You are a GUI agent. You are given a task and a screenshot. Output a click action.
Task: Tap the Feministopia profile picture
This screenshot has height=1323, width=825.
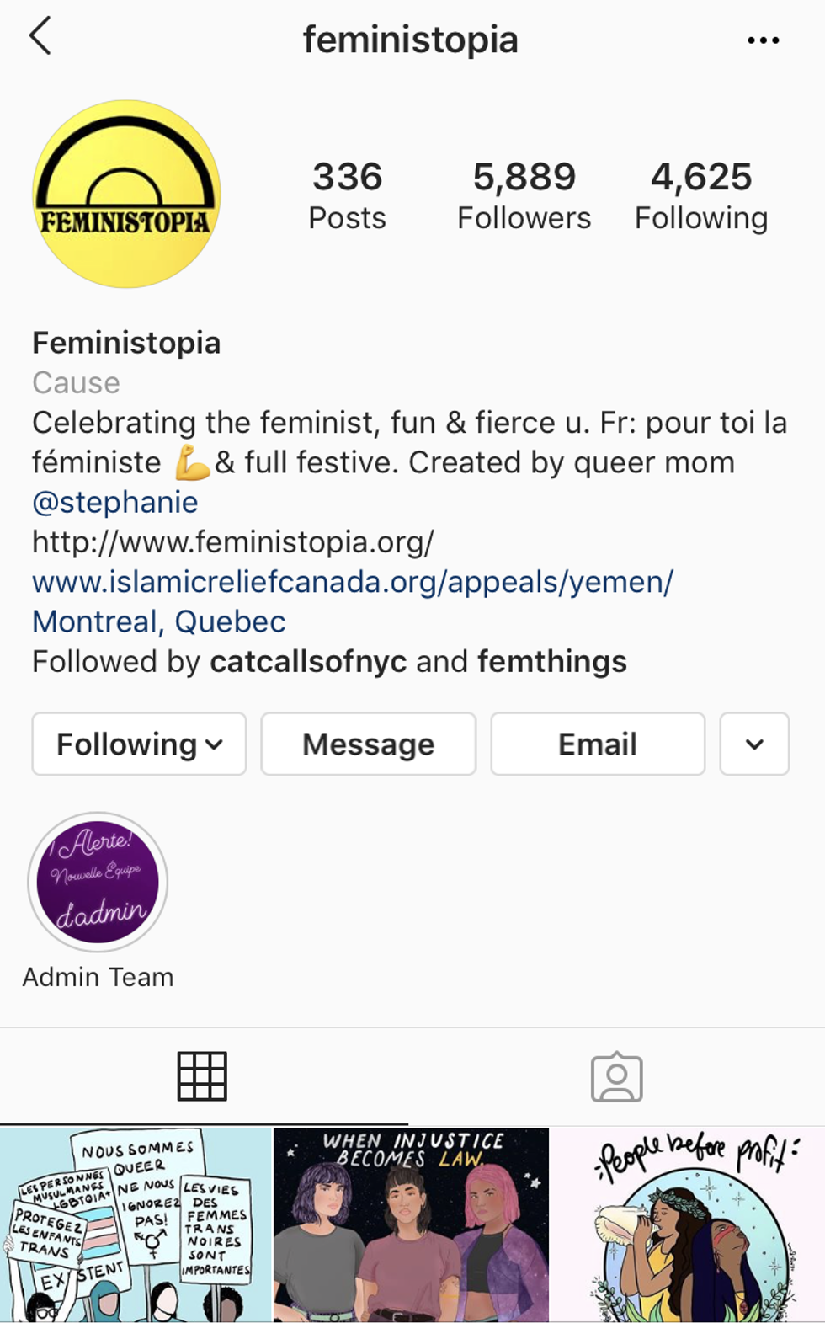[x=126, y=195]
